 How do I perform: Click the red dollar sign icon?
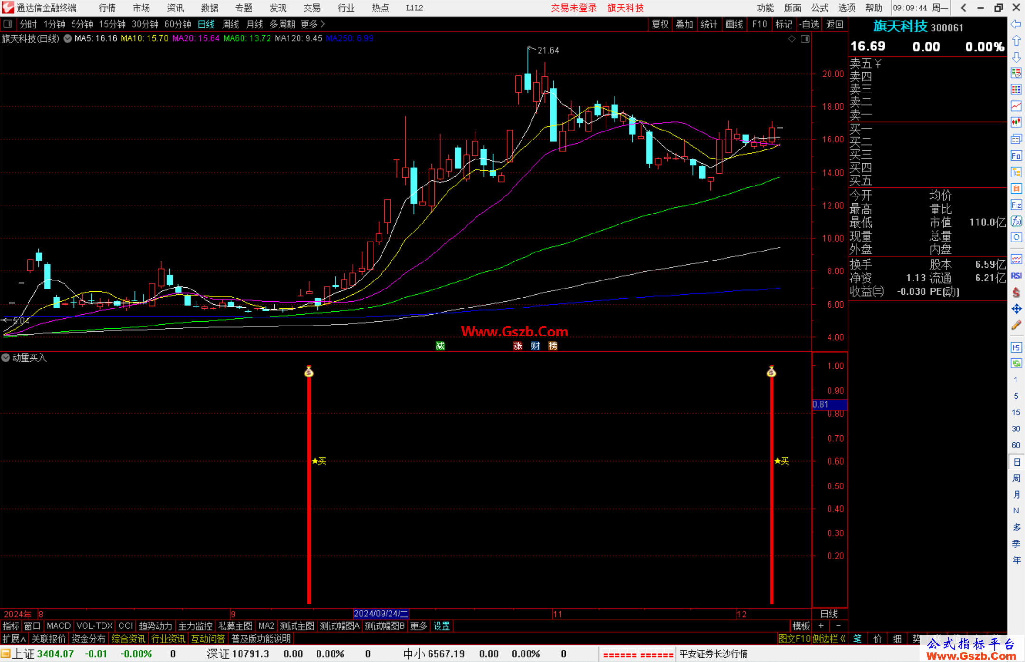[x=1016, y=292]
